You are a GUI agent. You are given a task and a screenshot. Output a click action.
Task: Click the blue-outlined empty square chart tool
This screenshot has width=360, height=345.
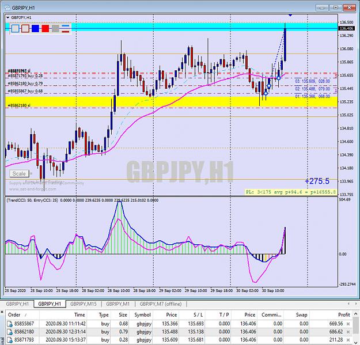tap(15, 29)
